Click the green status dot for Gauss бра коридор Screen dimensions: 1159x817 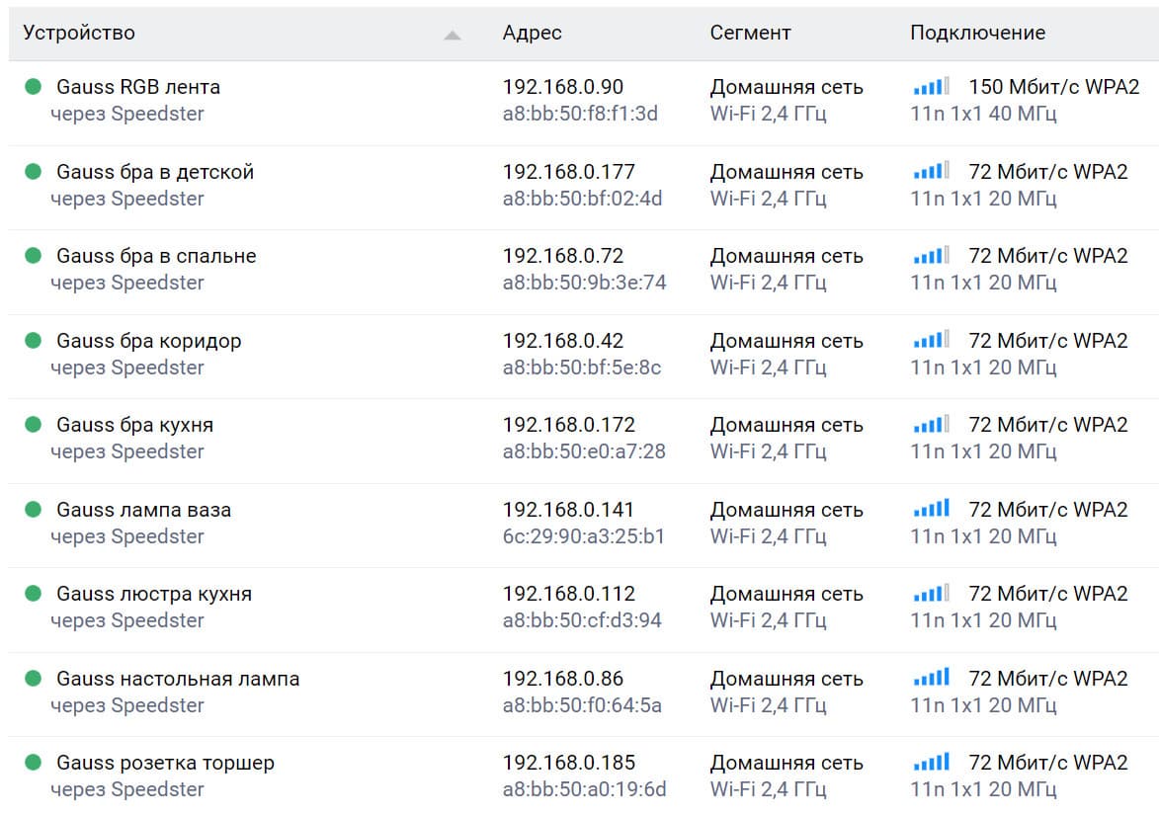coord(33,341)
